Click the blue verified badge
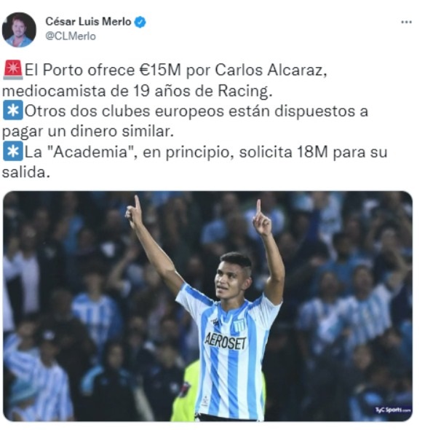The width and height of the screenshot is (425, 430). 140,22
